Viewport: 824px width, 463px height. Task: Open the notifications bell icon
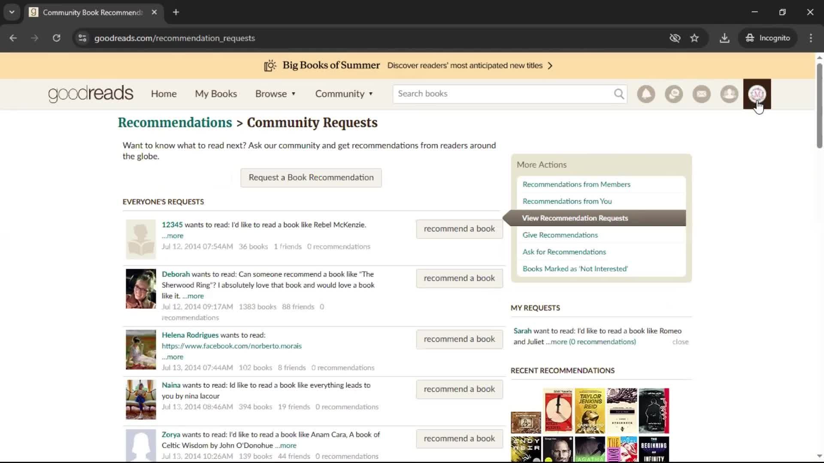coord(646,94)
